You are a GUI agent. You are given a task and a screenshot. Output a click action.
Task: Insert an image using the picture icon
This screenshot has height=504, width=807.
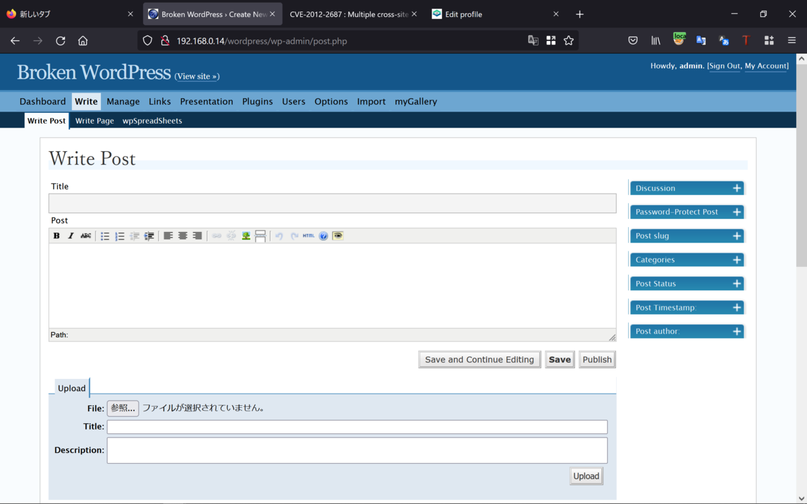246,236
